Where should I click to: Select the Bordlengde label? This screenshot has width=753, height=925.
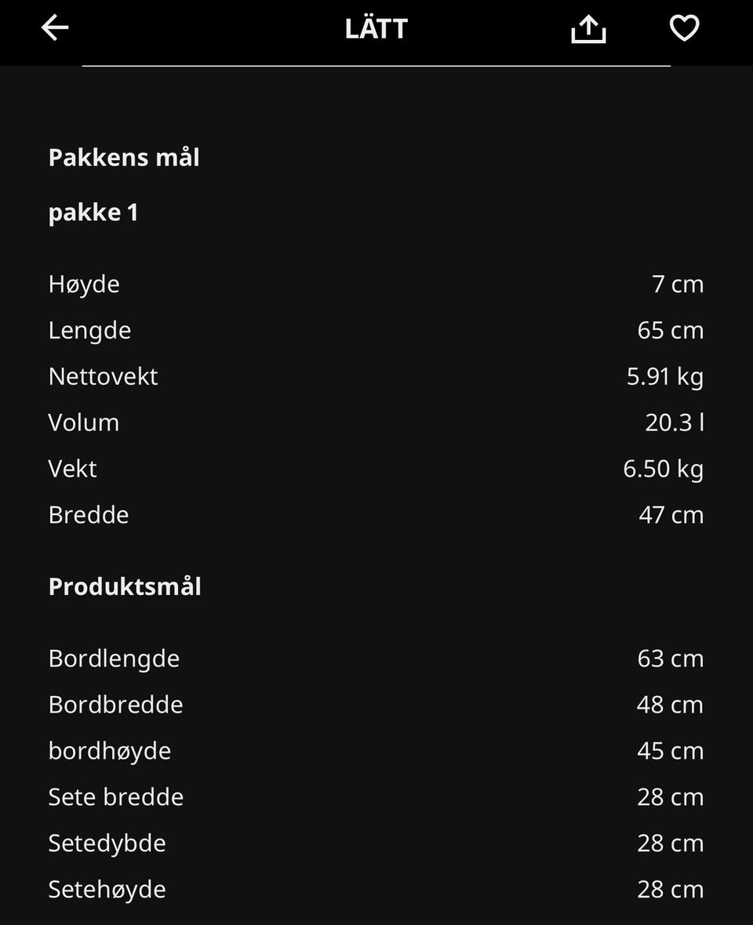pyautogui.click(x=114, y=659)
